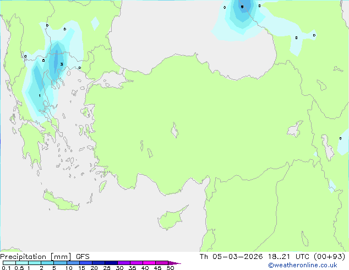Click the 'GFS' model label
The image size is (349, 270).
[83, 257]
